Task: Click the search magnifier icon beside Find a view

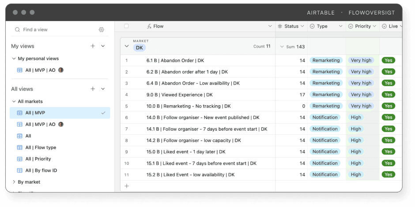Action: (x=18, y=30)
